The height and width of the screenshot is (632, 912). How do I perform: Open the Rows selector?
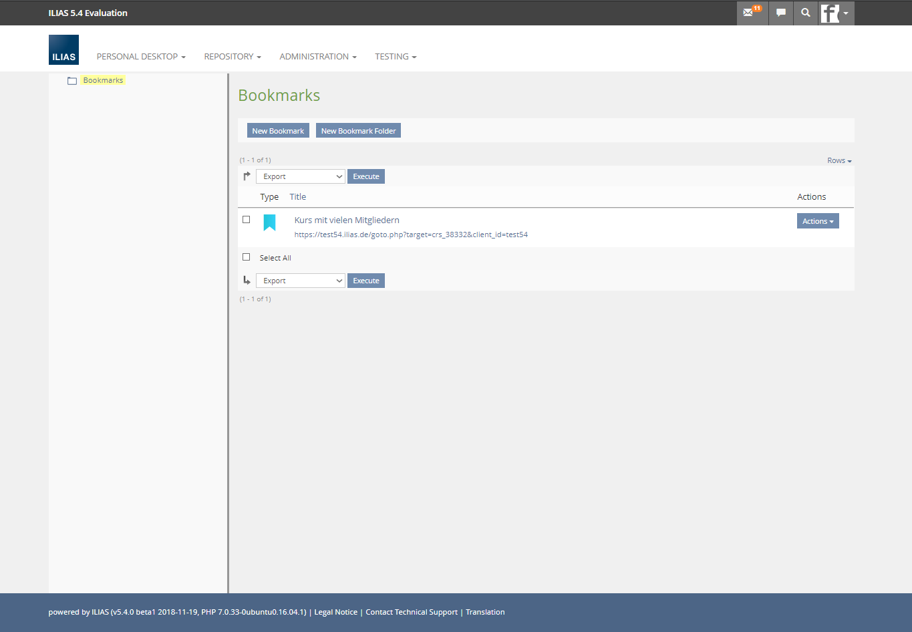point(839,160)
